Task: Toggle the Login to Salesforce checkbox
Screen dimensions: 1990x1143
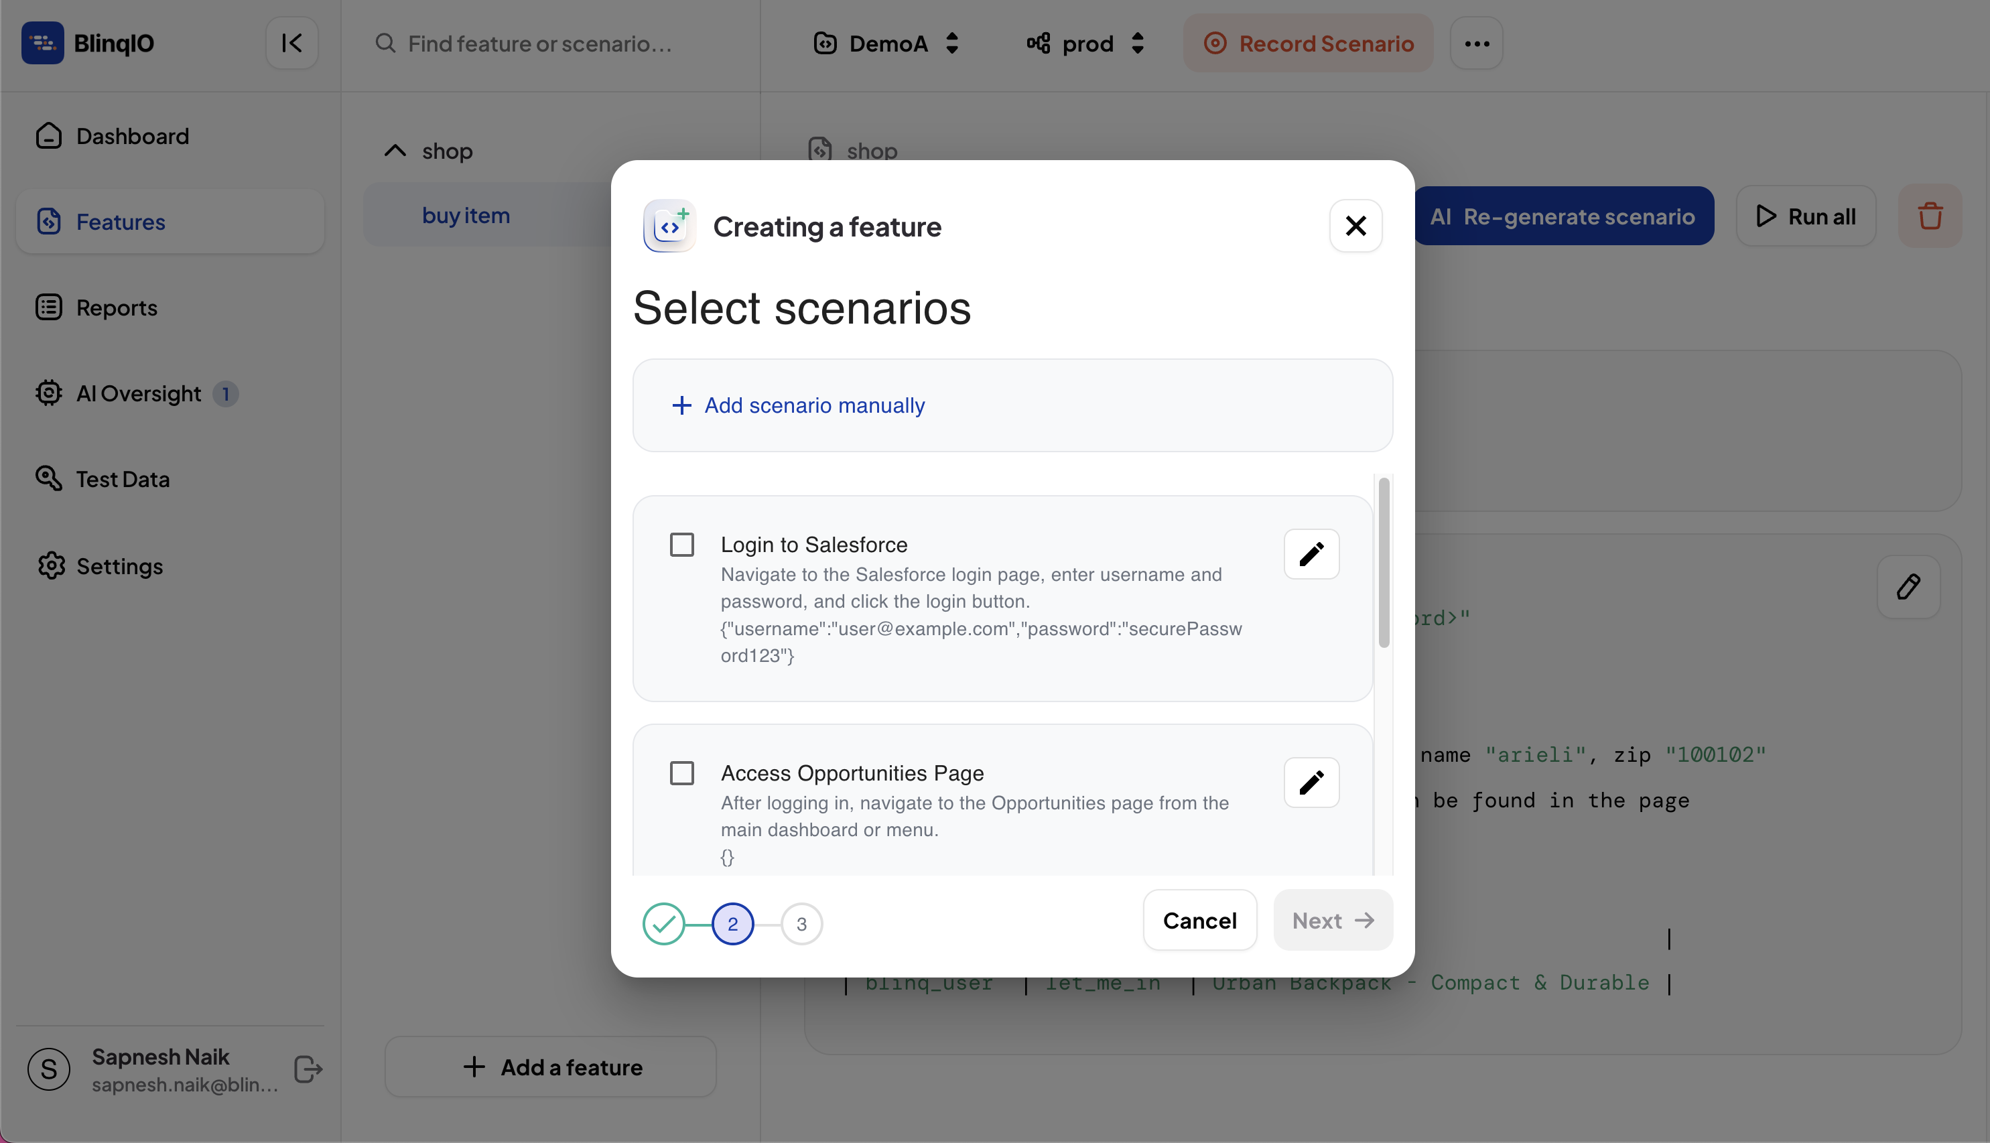Action: pos(682,545)
